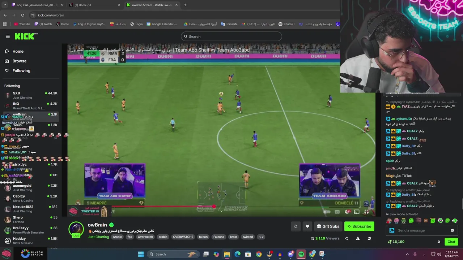Send message with Chat button
Viewport: 463px width, 260px height.
click(x=451, y=242)
